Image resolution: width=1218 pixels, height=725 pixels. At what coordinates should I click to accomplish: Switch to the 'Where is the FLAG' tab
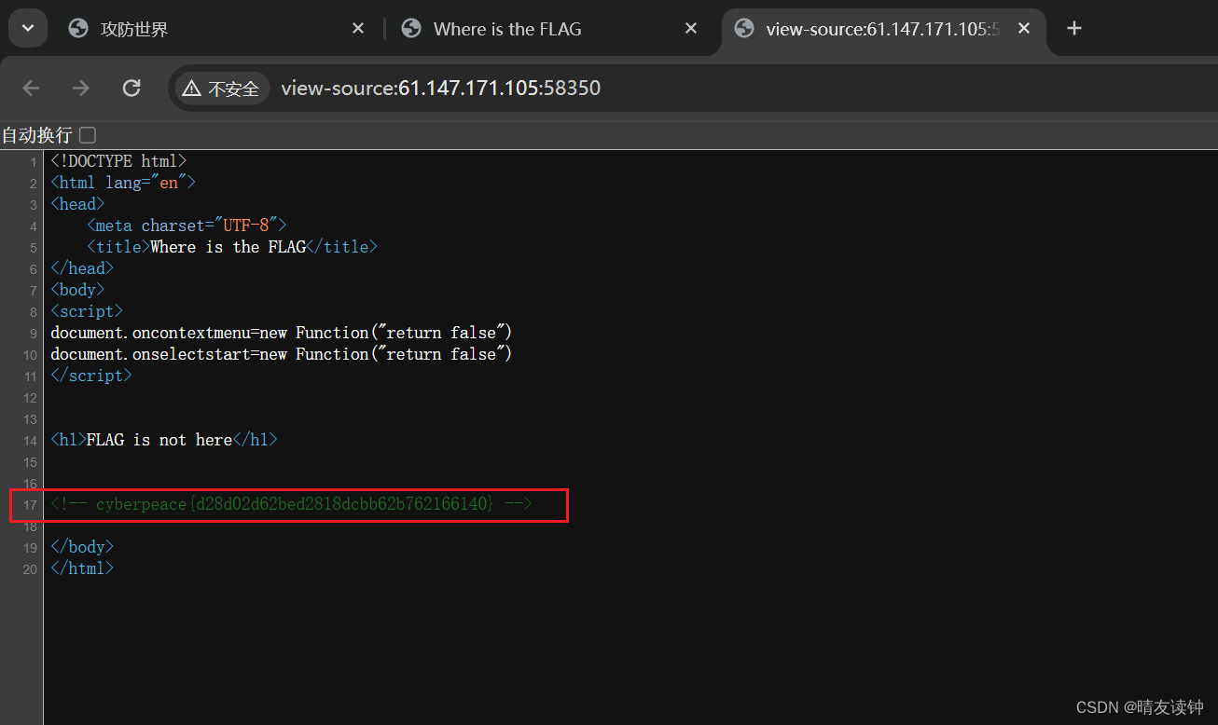[508, 28]
